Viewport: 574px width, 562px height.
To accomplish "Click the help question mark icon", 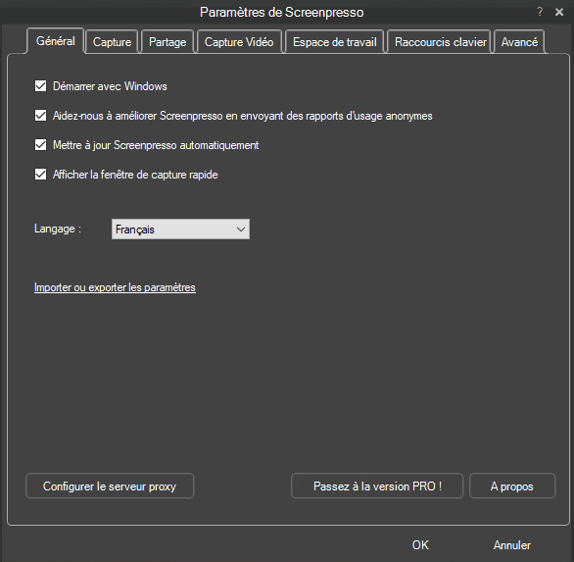I will [540, 12].
